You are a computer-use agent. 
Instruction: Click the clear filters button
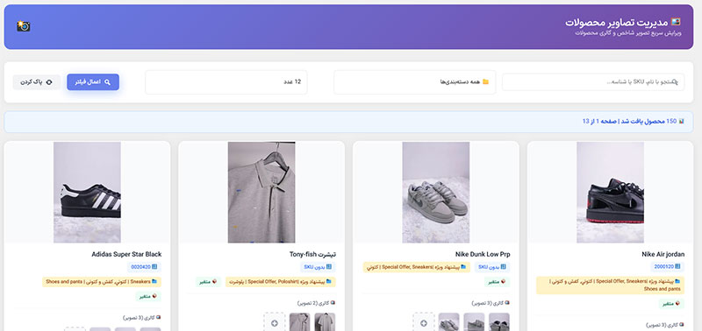pyautogui.click(x=37, y=82)
